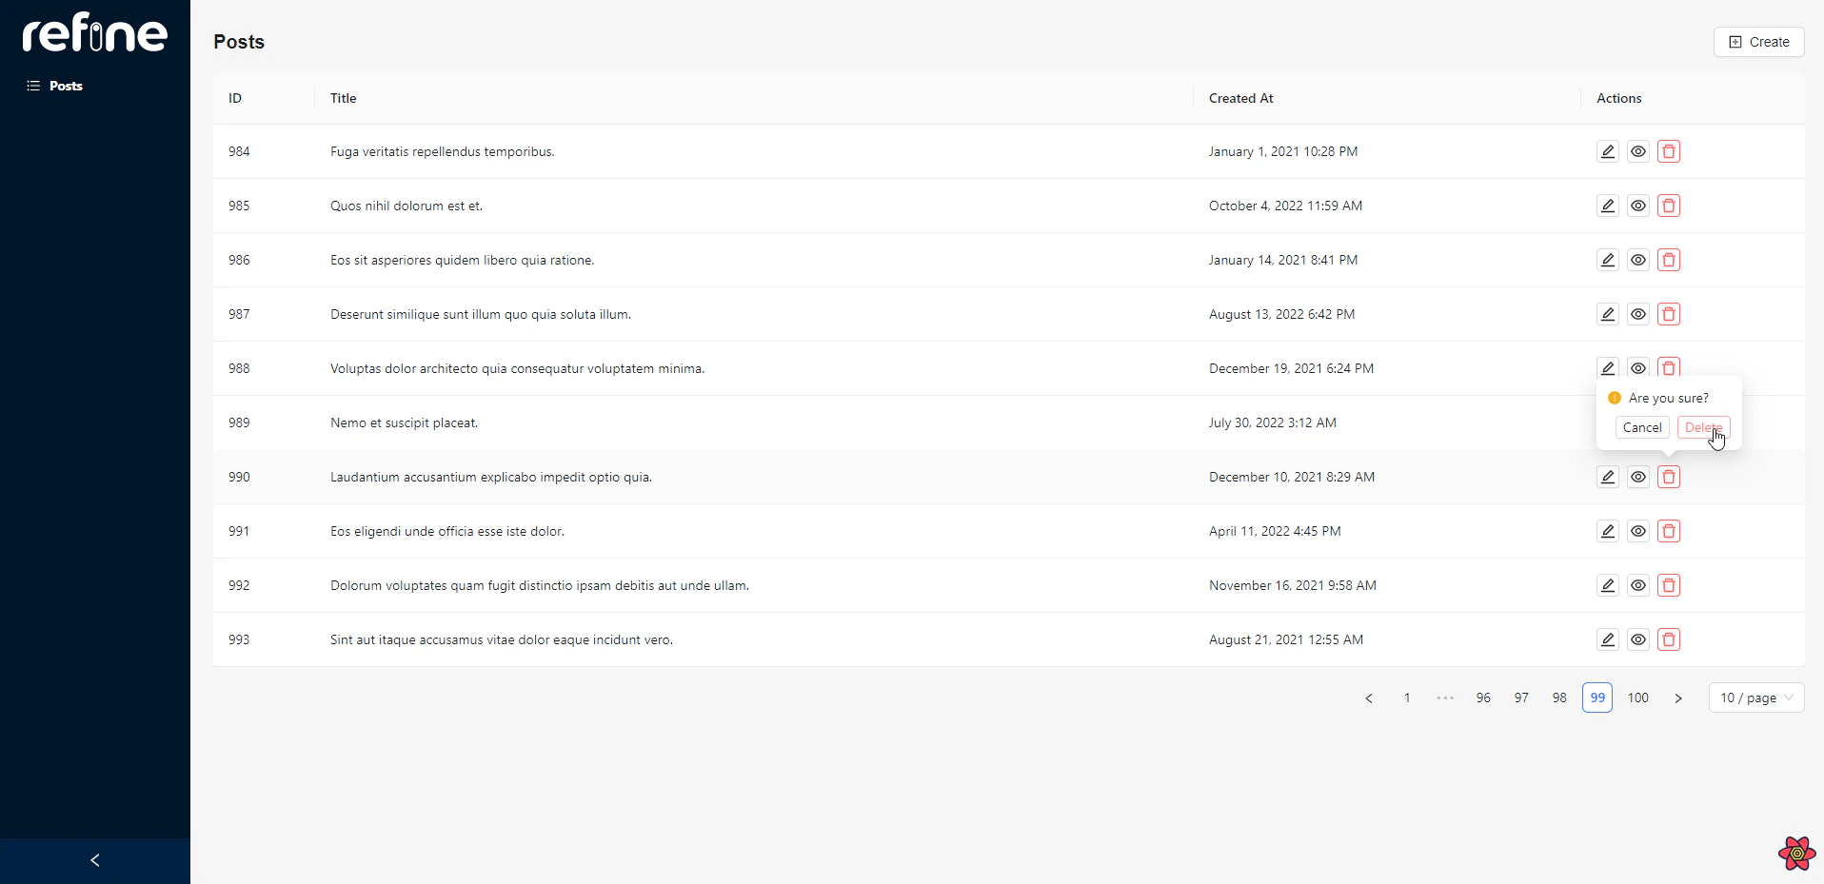Viewport: 1824px width, 884px height.
Task: Click the edit pencil icon for post 984
Action: coord(1607,151)
